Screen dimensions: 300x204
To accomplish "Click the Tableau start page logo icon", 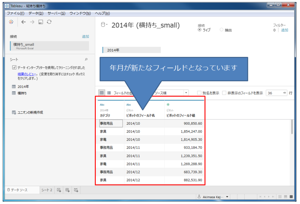I will pyautogui.click(x=11, y=22).
